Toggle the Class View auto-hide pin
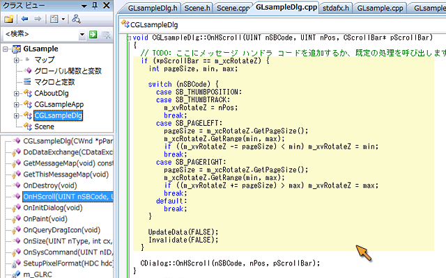The width and height of the screenshot is (446, 278). point(95,6)
